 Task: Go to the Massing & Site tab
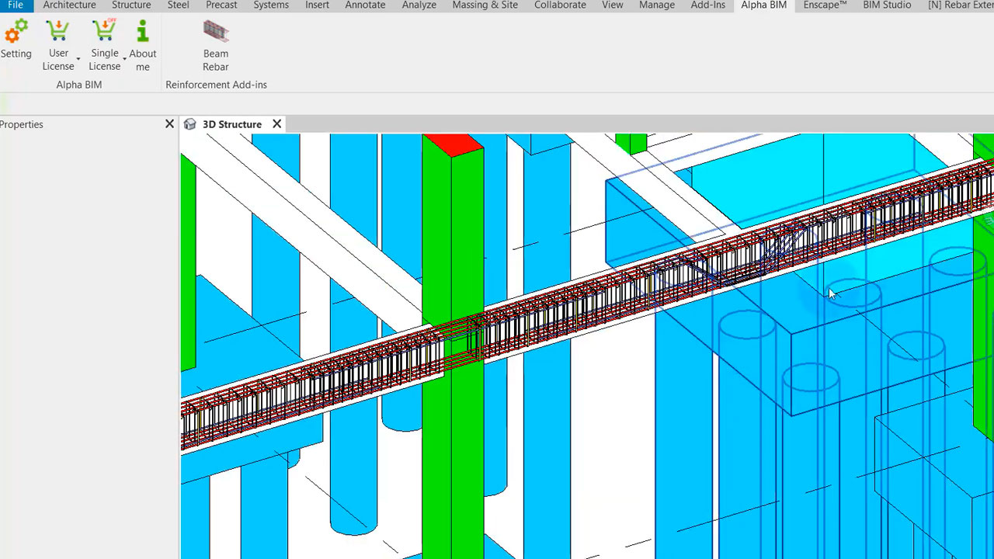point(485,5)
